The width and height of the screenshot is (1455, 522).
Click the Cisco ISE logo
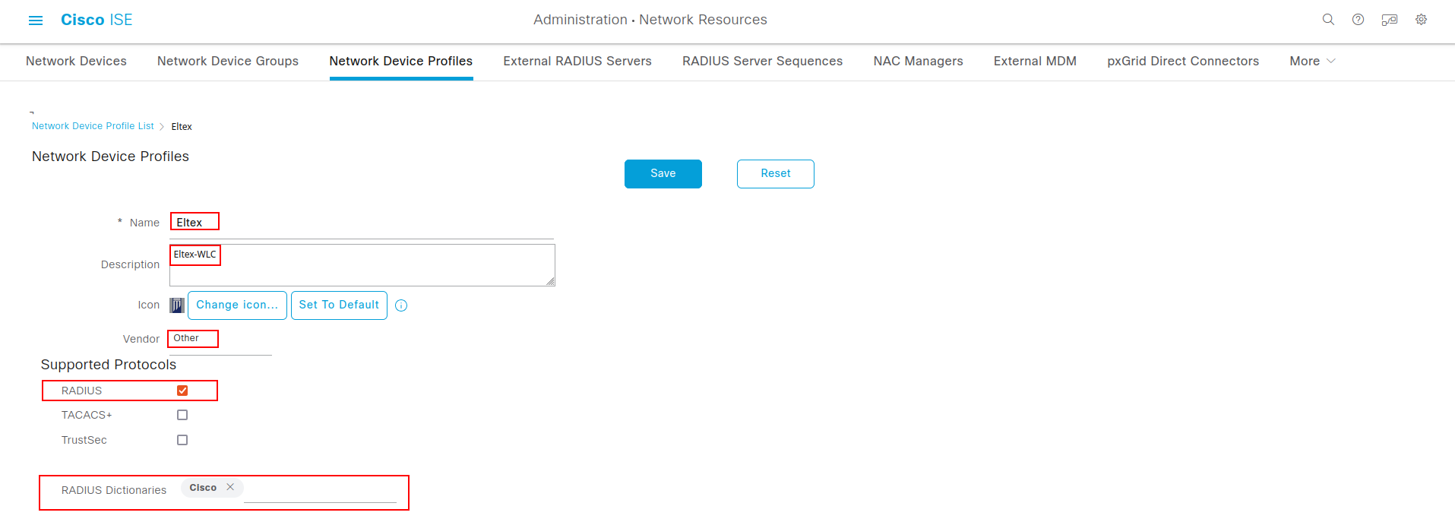pos(96,20)
